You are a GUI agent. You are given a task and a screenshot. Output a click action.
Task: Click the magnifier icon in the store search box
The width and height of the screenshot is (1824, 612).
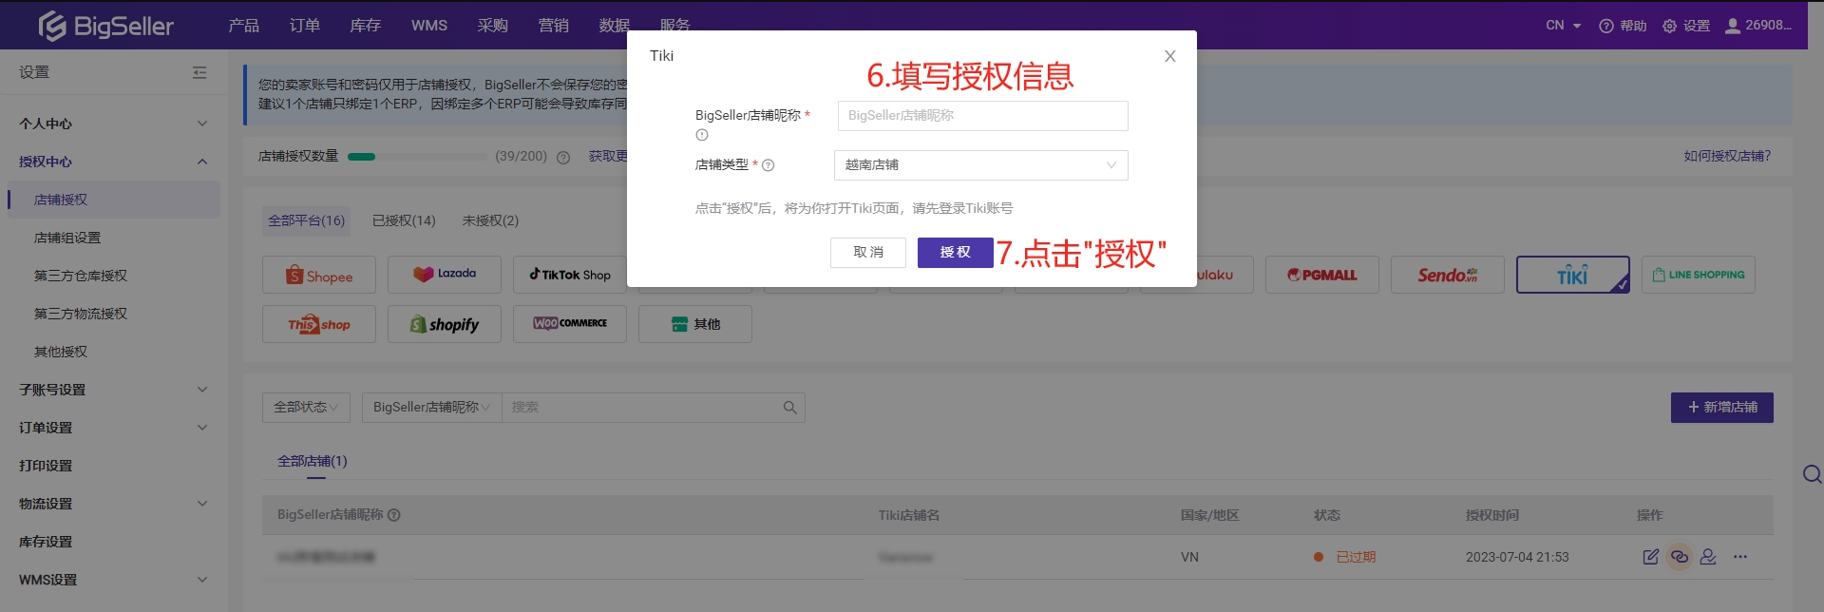tap(789, 408)
